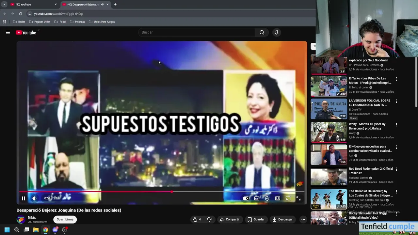Toggle the autoplay switch in the player
This screenshot has height=235, width=418.
[x=246, y=198]
